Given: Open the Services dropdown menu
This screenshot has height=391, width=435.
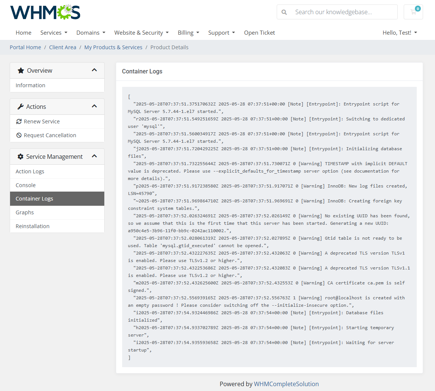Looking at the screenshot, I should 54,32.
